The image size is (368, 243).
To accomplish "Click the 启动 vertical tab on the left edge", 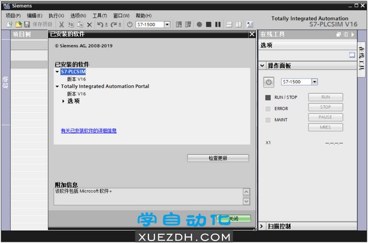I will 6,82.
